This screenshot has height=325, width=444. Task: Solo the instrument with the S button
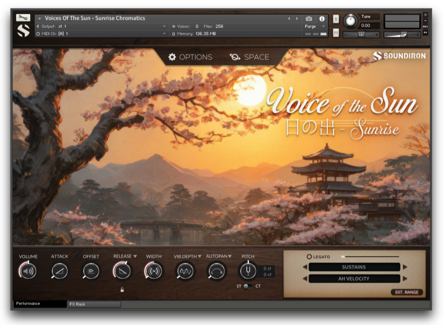click(336, 18)
